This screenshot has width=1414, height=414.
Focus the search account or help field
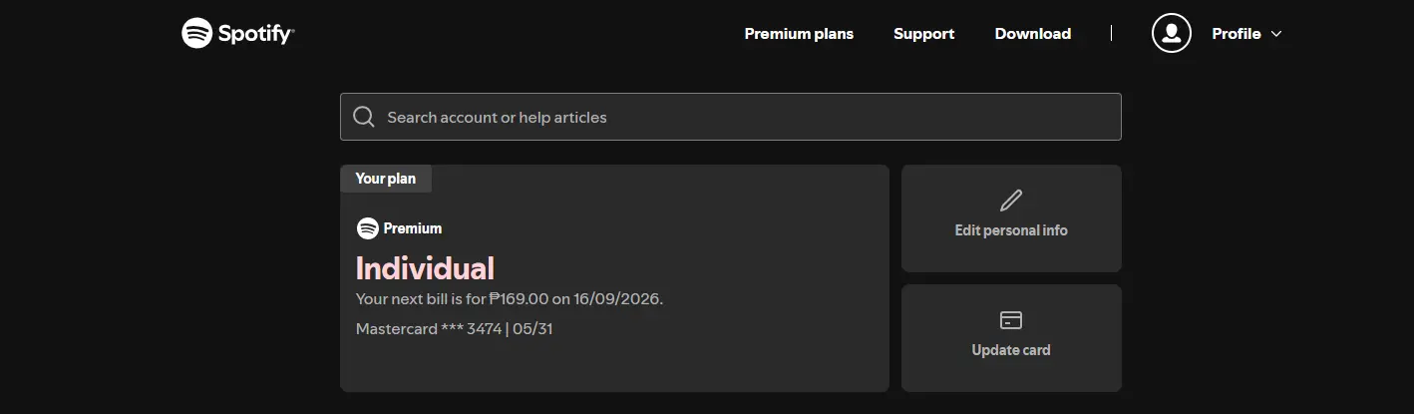(730, 117)
